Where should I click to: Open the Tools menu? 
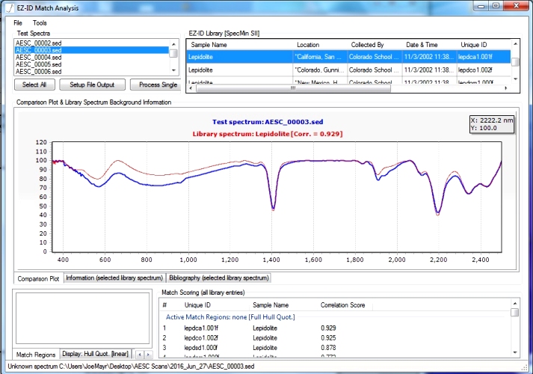(39, 23)
